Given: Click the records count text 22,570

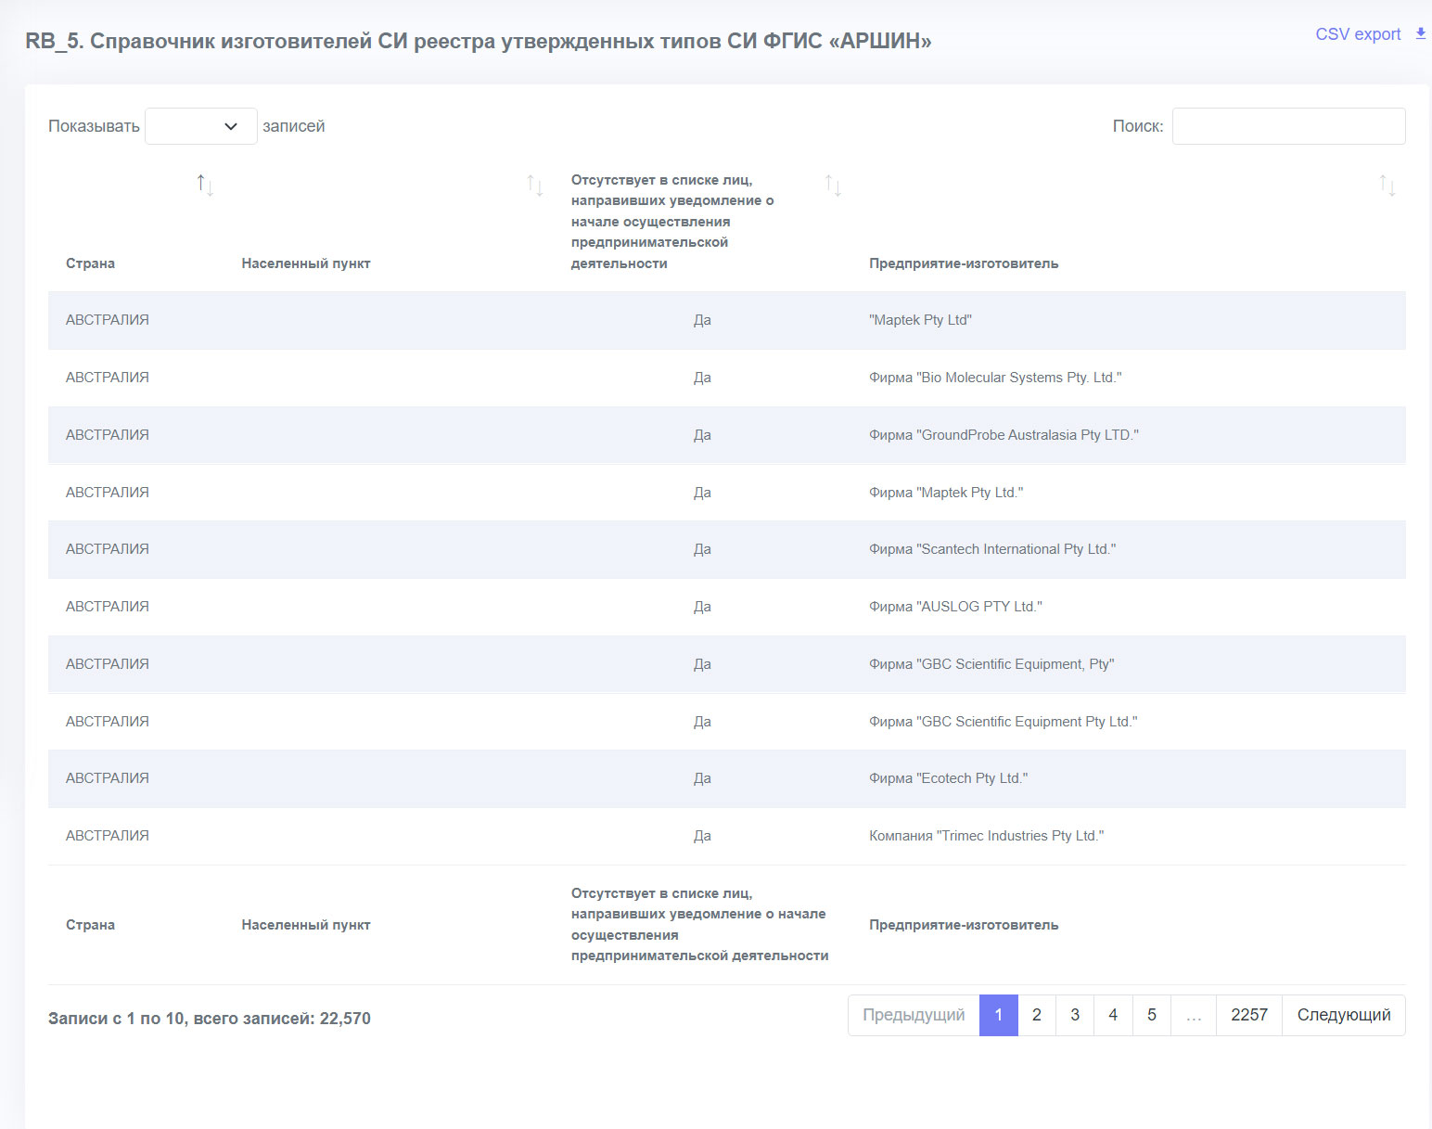Looking at the screenshot, I should [345, 1019].
